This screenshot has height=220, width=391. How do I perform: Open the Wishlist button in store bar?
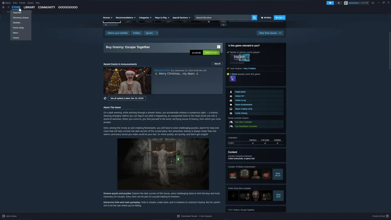click(x=266, y=18)
